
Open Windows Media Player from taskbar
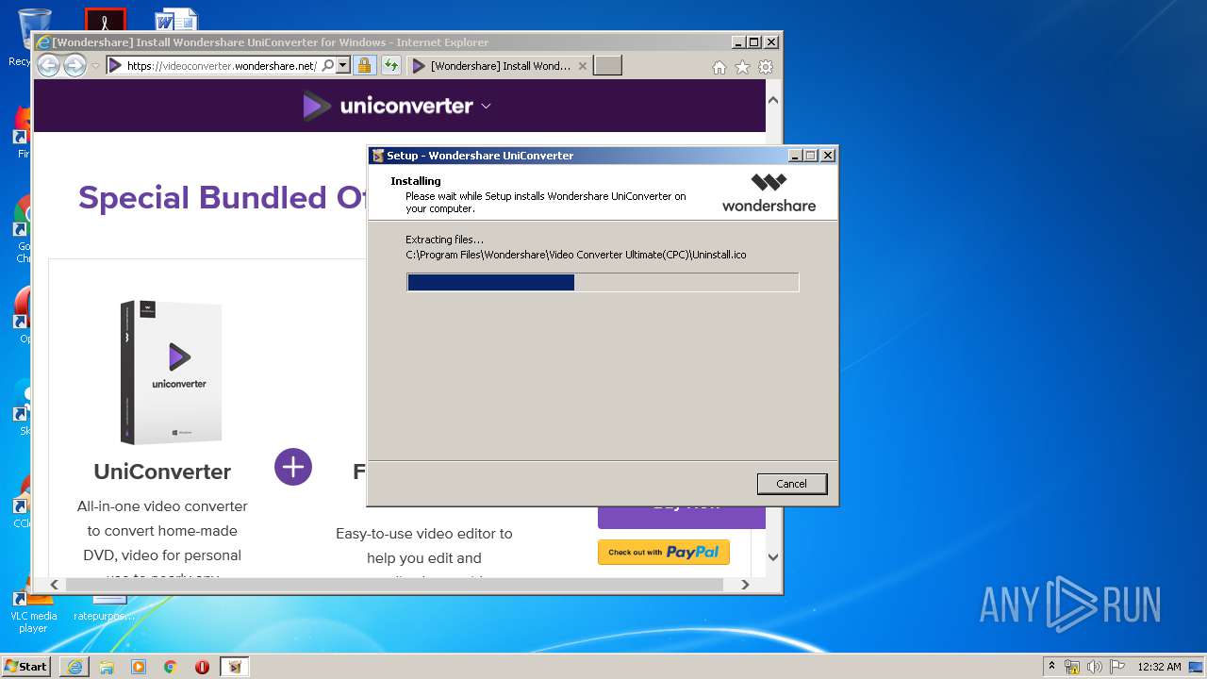(139, 667)
